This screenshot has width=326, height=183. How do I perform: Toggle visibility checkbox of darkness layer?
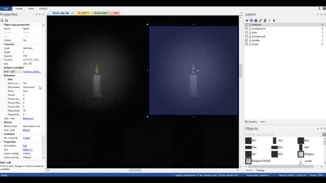coord(247,24)
